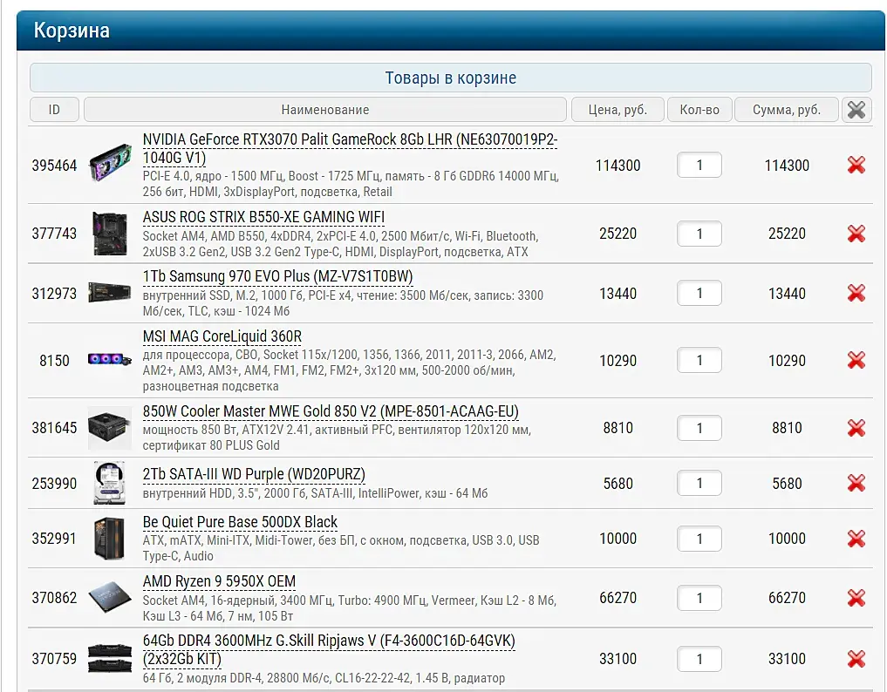
Task: Remove Cooler Master MWE Gold 850 item
Action: pos(856,428)
